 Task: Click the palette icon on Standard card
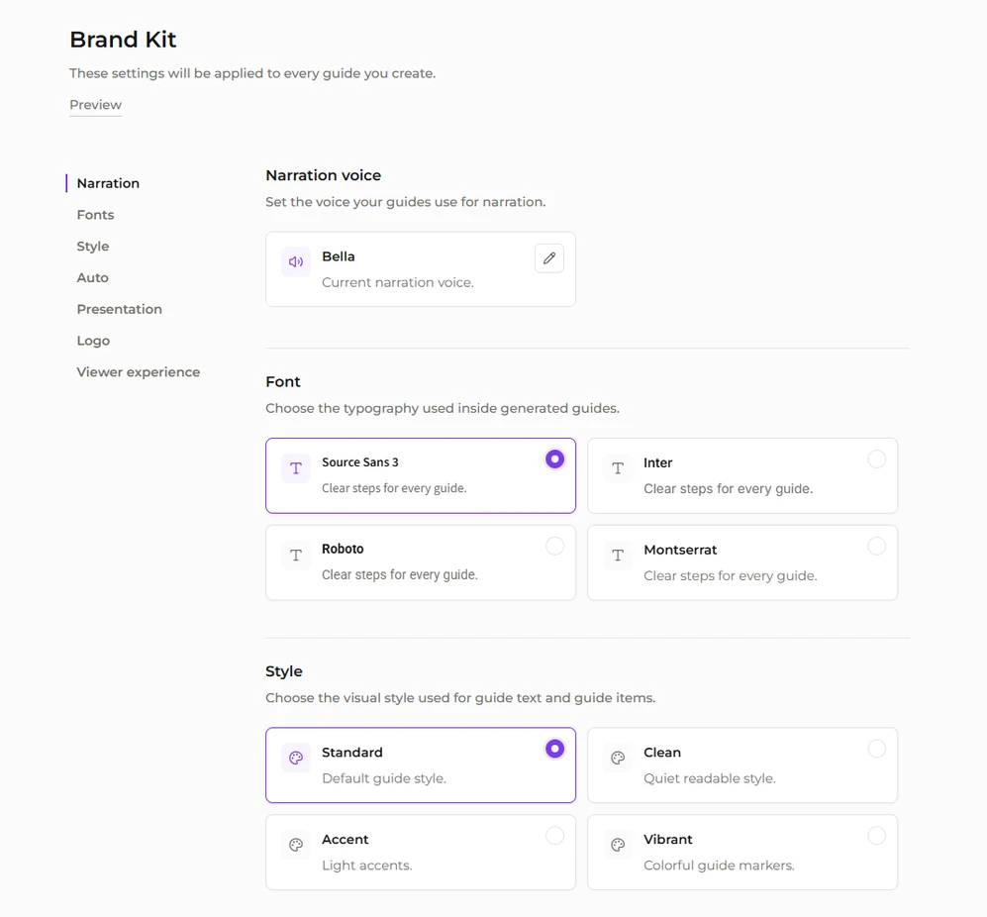coord(296,758)
